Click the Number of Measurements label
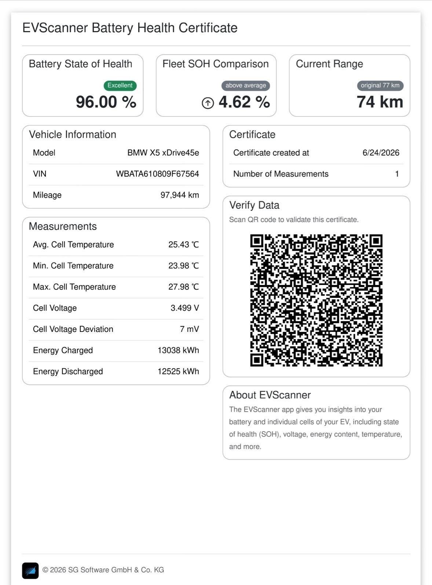Image resolution: width=432 pixels, height=585 pixels. [281, 174]
